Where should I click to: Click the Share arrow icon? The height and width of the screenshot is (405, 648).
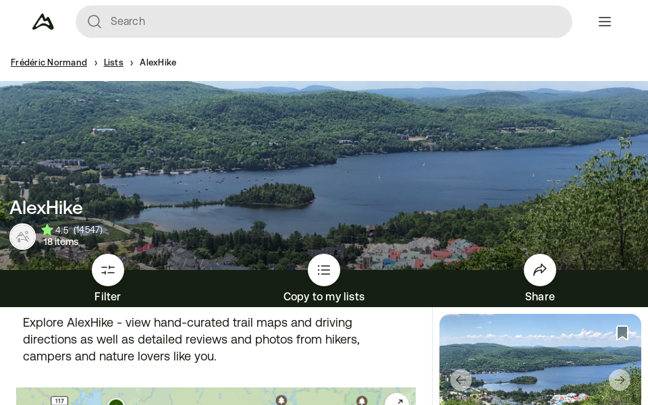(x=540, y=270)
